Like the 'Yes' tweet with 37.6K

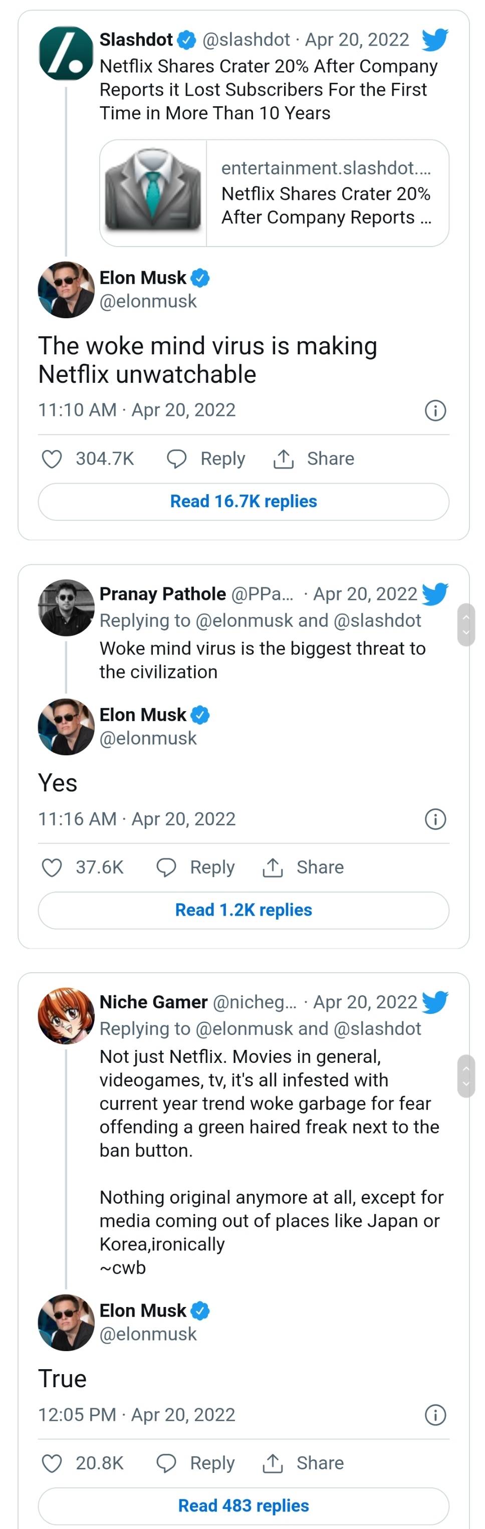[x=52, y=867]
